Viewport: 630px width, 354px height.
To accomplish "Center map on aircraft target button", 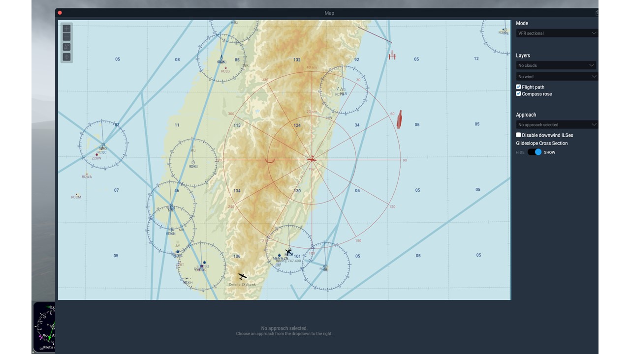I will pyautogui.click(x=66, y=57).
